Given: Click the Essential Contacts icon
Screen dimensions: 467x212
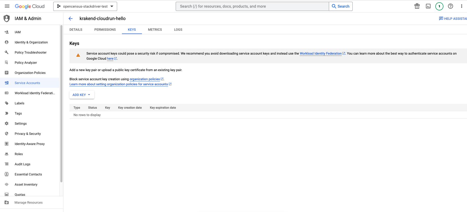Looking at the screenshot, I should (x=7, y=174).
